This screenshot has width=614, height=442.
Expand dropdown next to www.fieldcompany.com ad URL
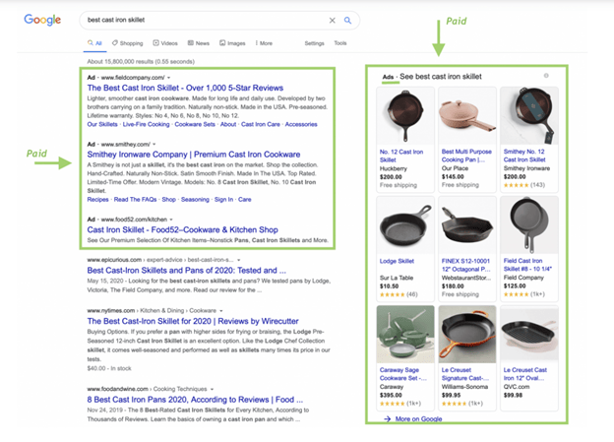[x=169, y=78]
